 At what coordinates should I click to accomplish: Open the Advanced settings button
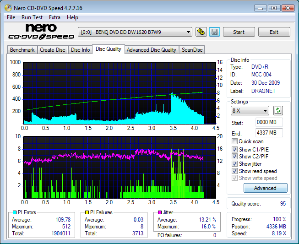[265, 188]
